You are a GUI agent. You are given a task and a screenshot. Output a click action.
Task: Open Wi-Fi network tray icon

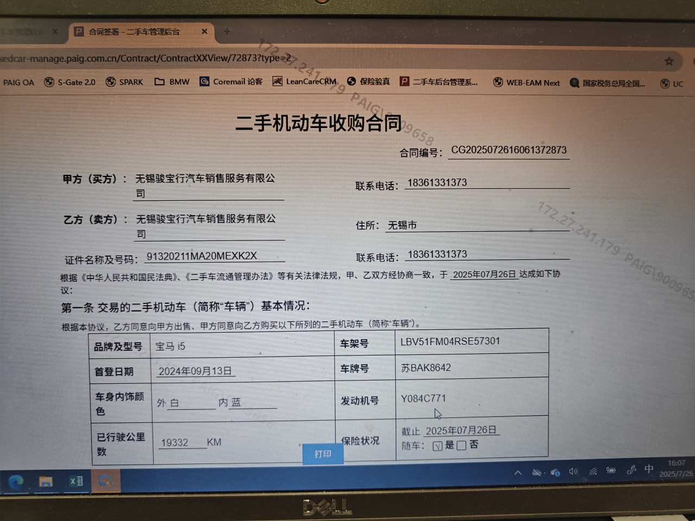593,472
